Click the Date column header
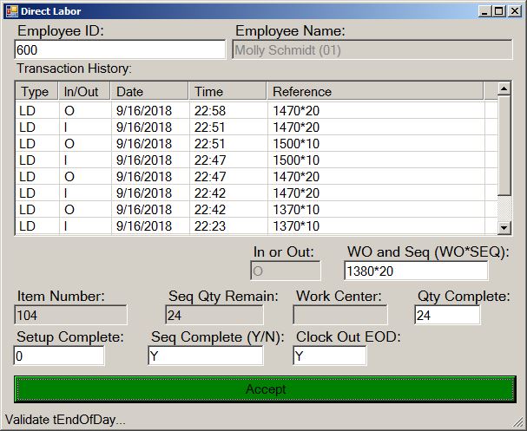527x431 pixels. pyautogui.click(x=148, y=91)
